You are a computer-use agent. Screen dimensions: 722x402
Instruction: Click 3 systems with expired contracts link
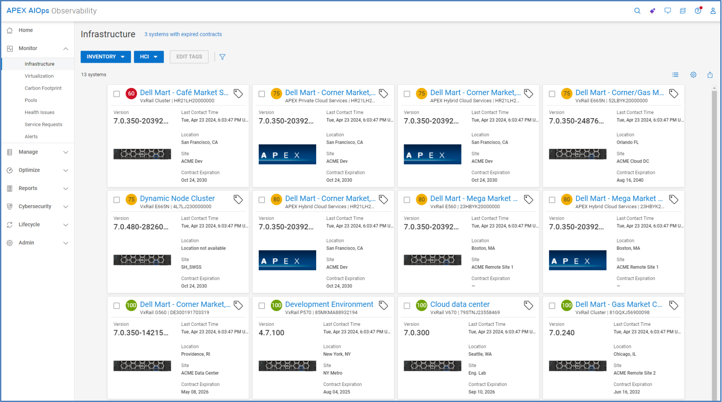[x=183, y=34]
